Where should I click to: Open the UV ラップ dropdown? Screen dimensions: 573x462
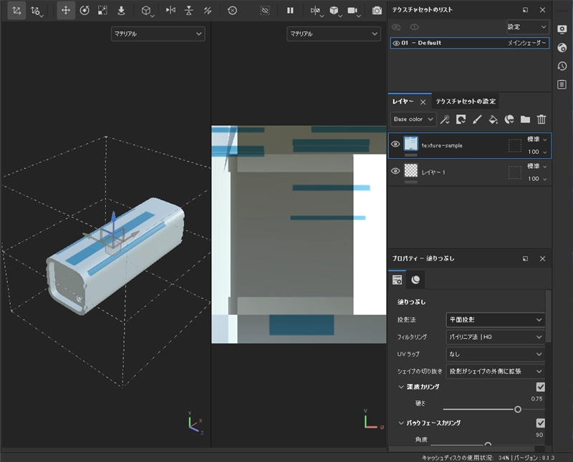click(x=495, y=354)
